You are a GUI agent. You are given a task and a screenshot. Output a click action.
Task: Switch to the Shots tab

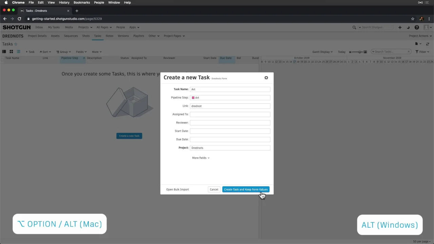click(86, 36)
